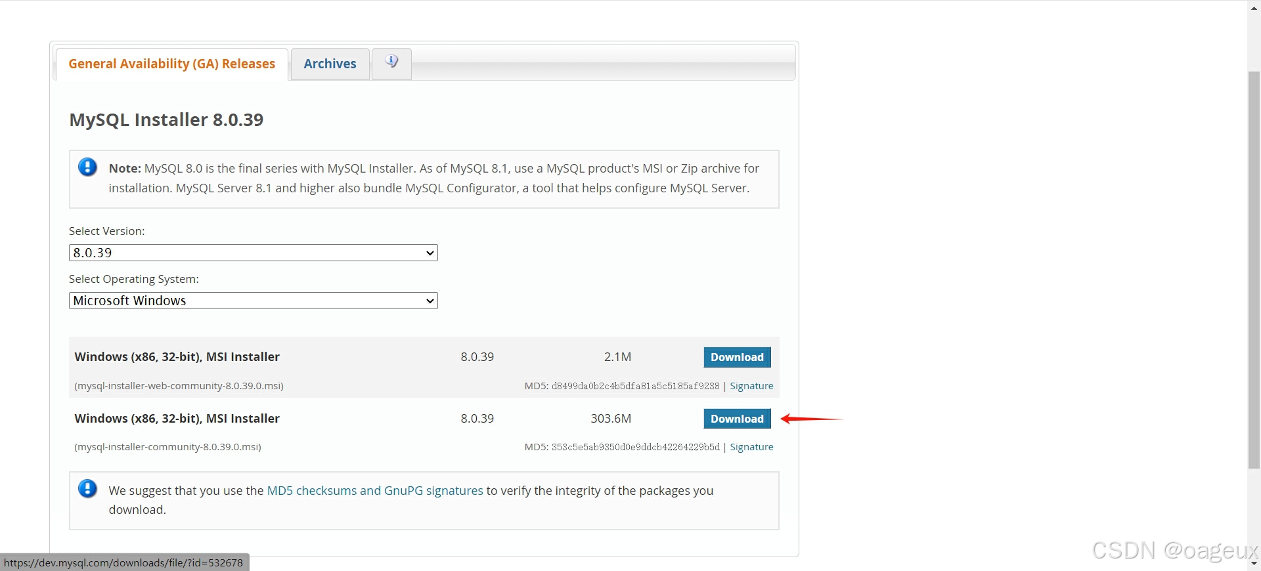Click the installer title in the 2.1M row

tap(177, 357)
